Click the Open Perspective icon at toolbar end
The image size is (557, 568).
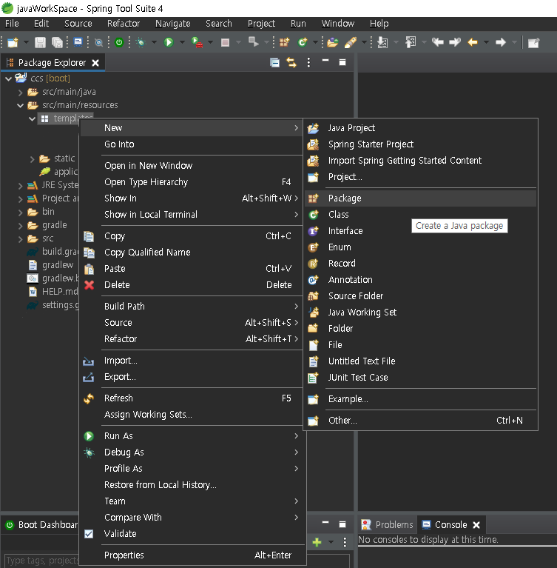533,43
